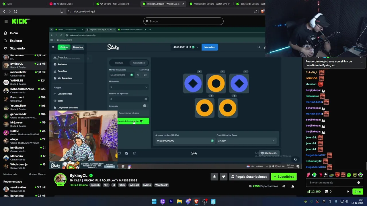Open File Explorer from the taskbar
The width and height of the screenshot is (367, 206).
click(x=179, y=201)
